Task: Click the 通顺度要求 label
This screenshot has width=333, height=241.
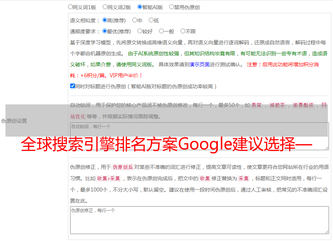Action: 85,32
